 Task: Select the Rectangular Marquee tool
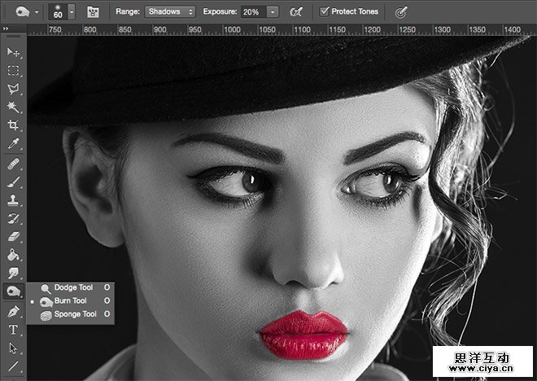[x=13, y=71]
